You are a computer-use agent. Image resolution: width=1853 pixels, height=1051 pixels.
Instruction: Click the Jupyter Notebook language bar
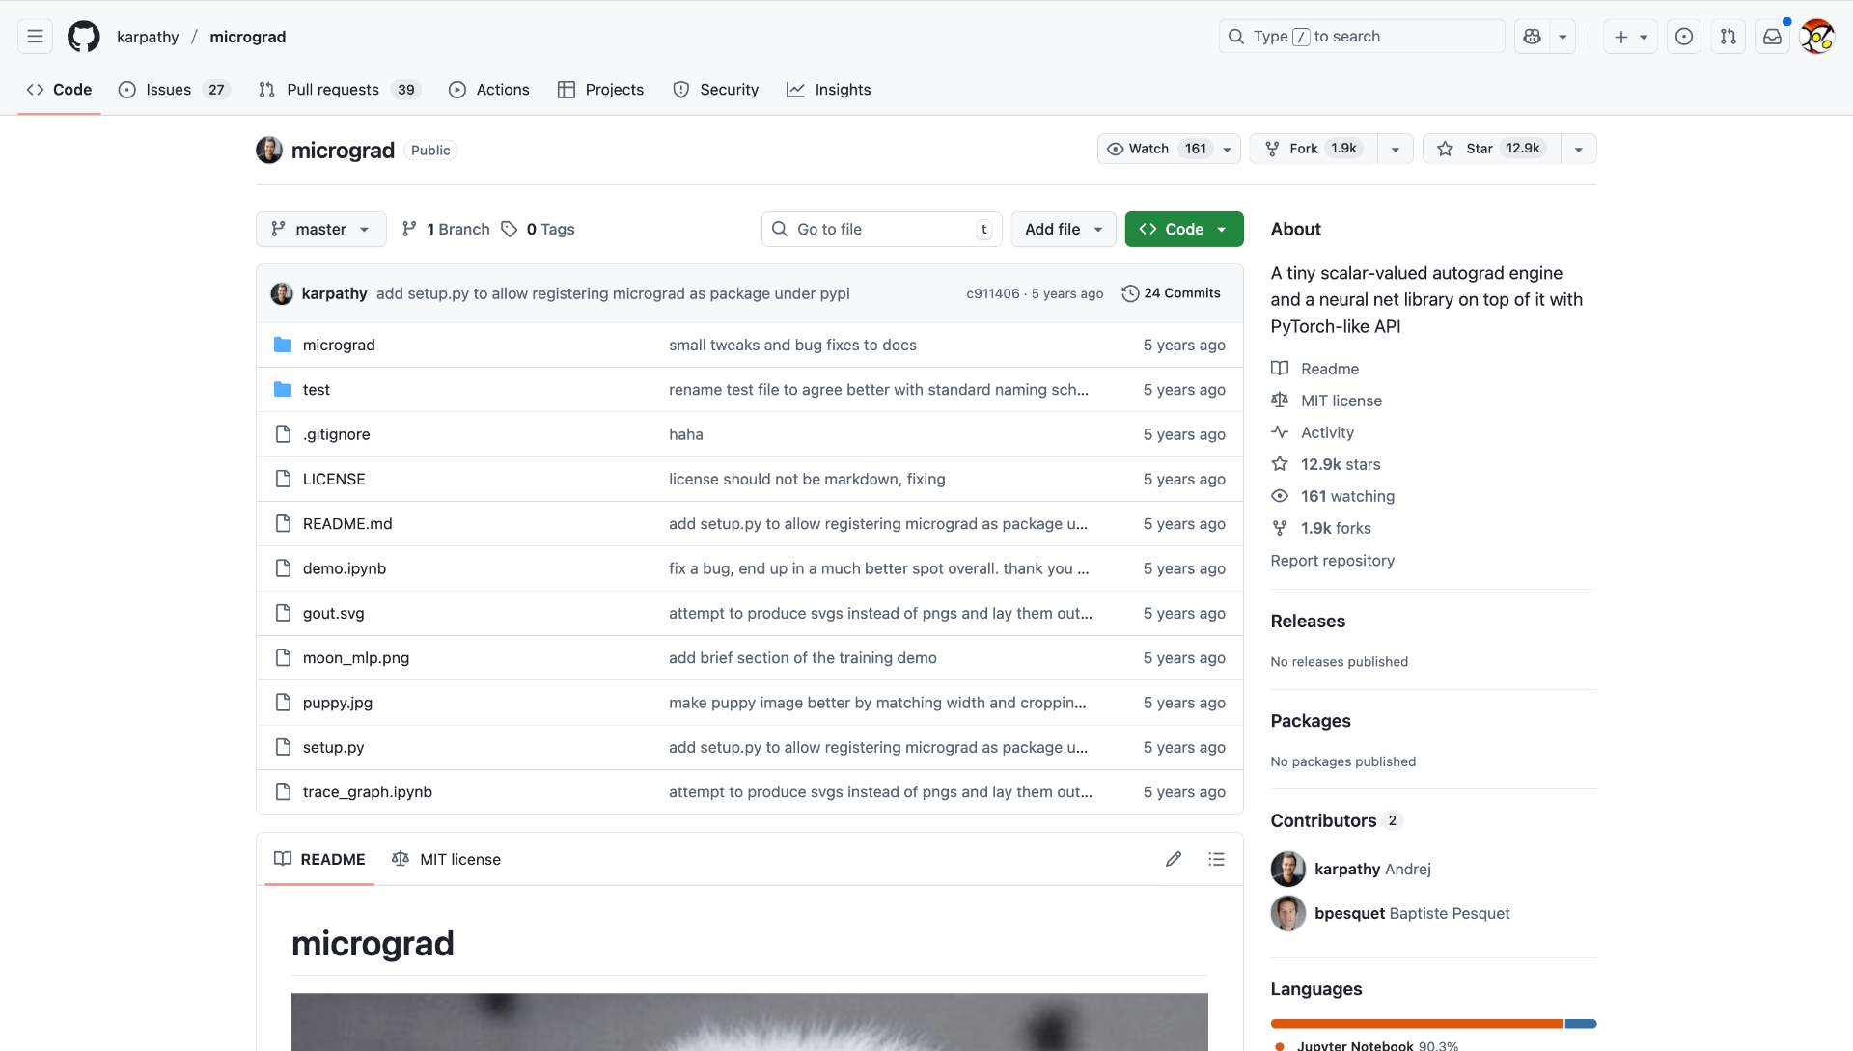coord(1416,1023)
